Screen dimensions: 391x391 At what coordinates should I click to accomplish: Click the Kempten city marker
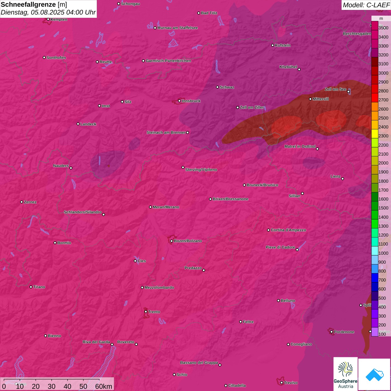point(48,19)
